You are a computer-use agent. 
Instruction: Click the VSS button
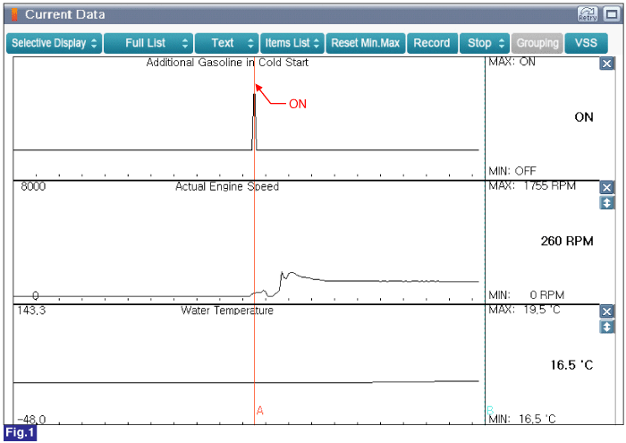(586, 43)
